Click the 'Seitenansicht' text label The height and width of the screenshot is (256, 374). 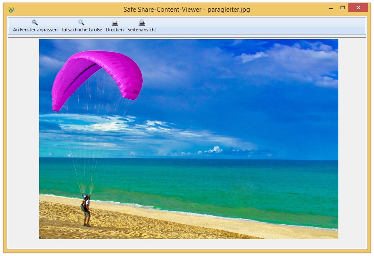click(142, 30)
